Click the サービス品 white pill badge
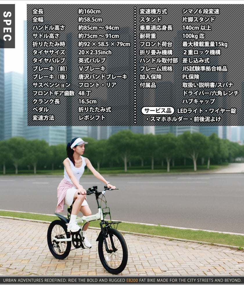This screenshot has width=244, height=285. [x=158, y=111]
